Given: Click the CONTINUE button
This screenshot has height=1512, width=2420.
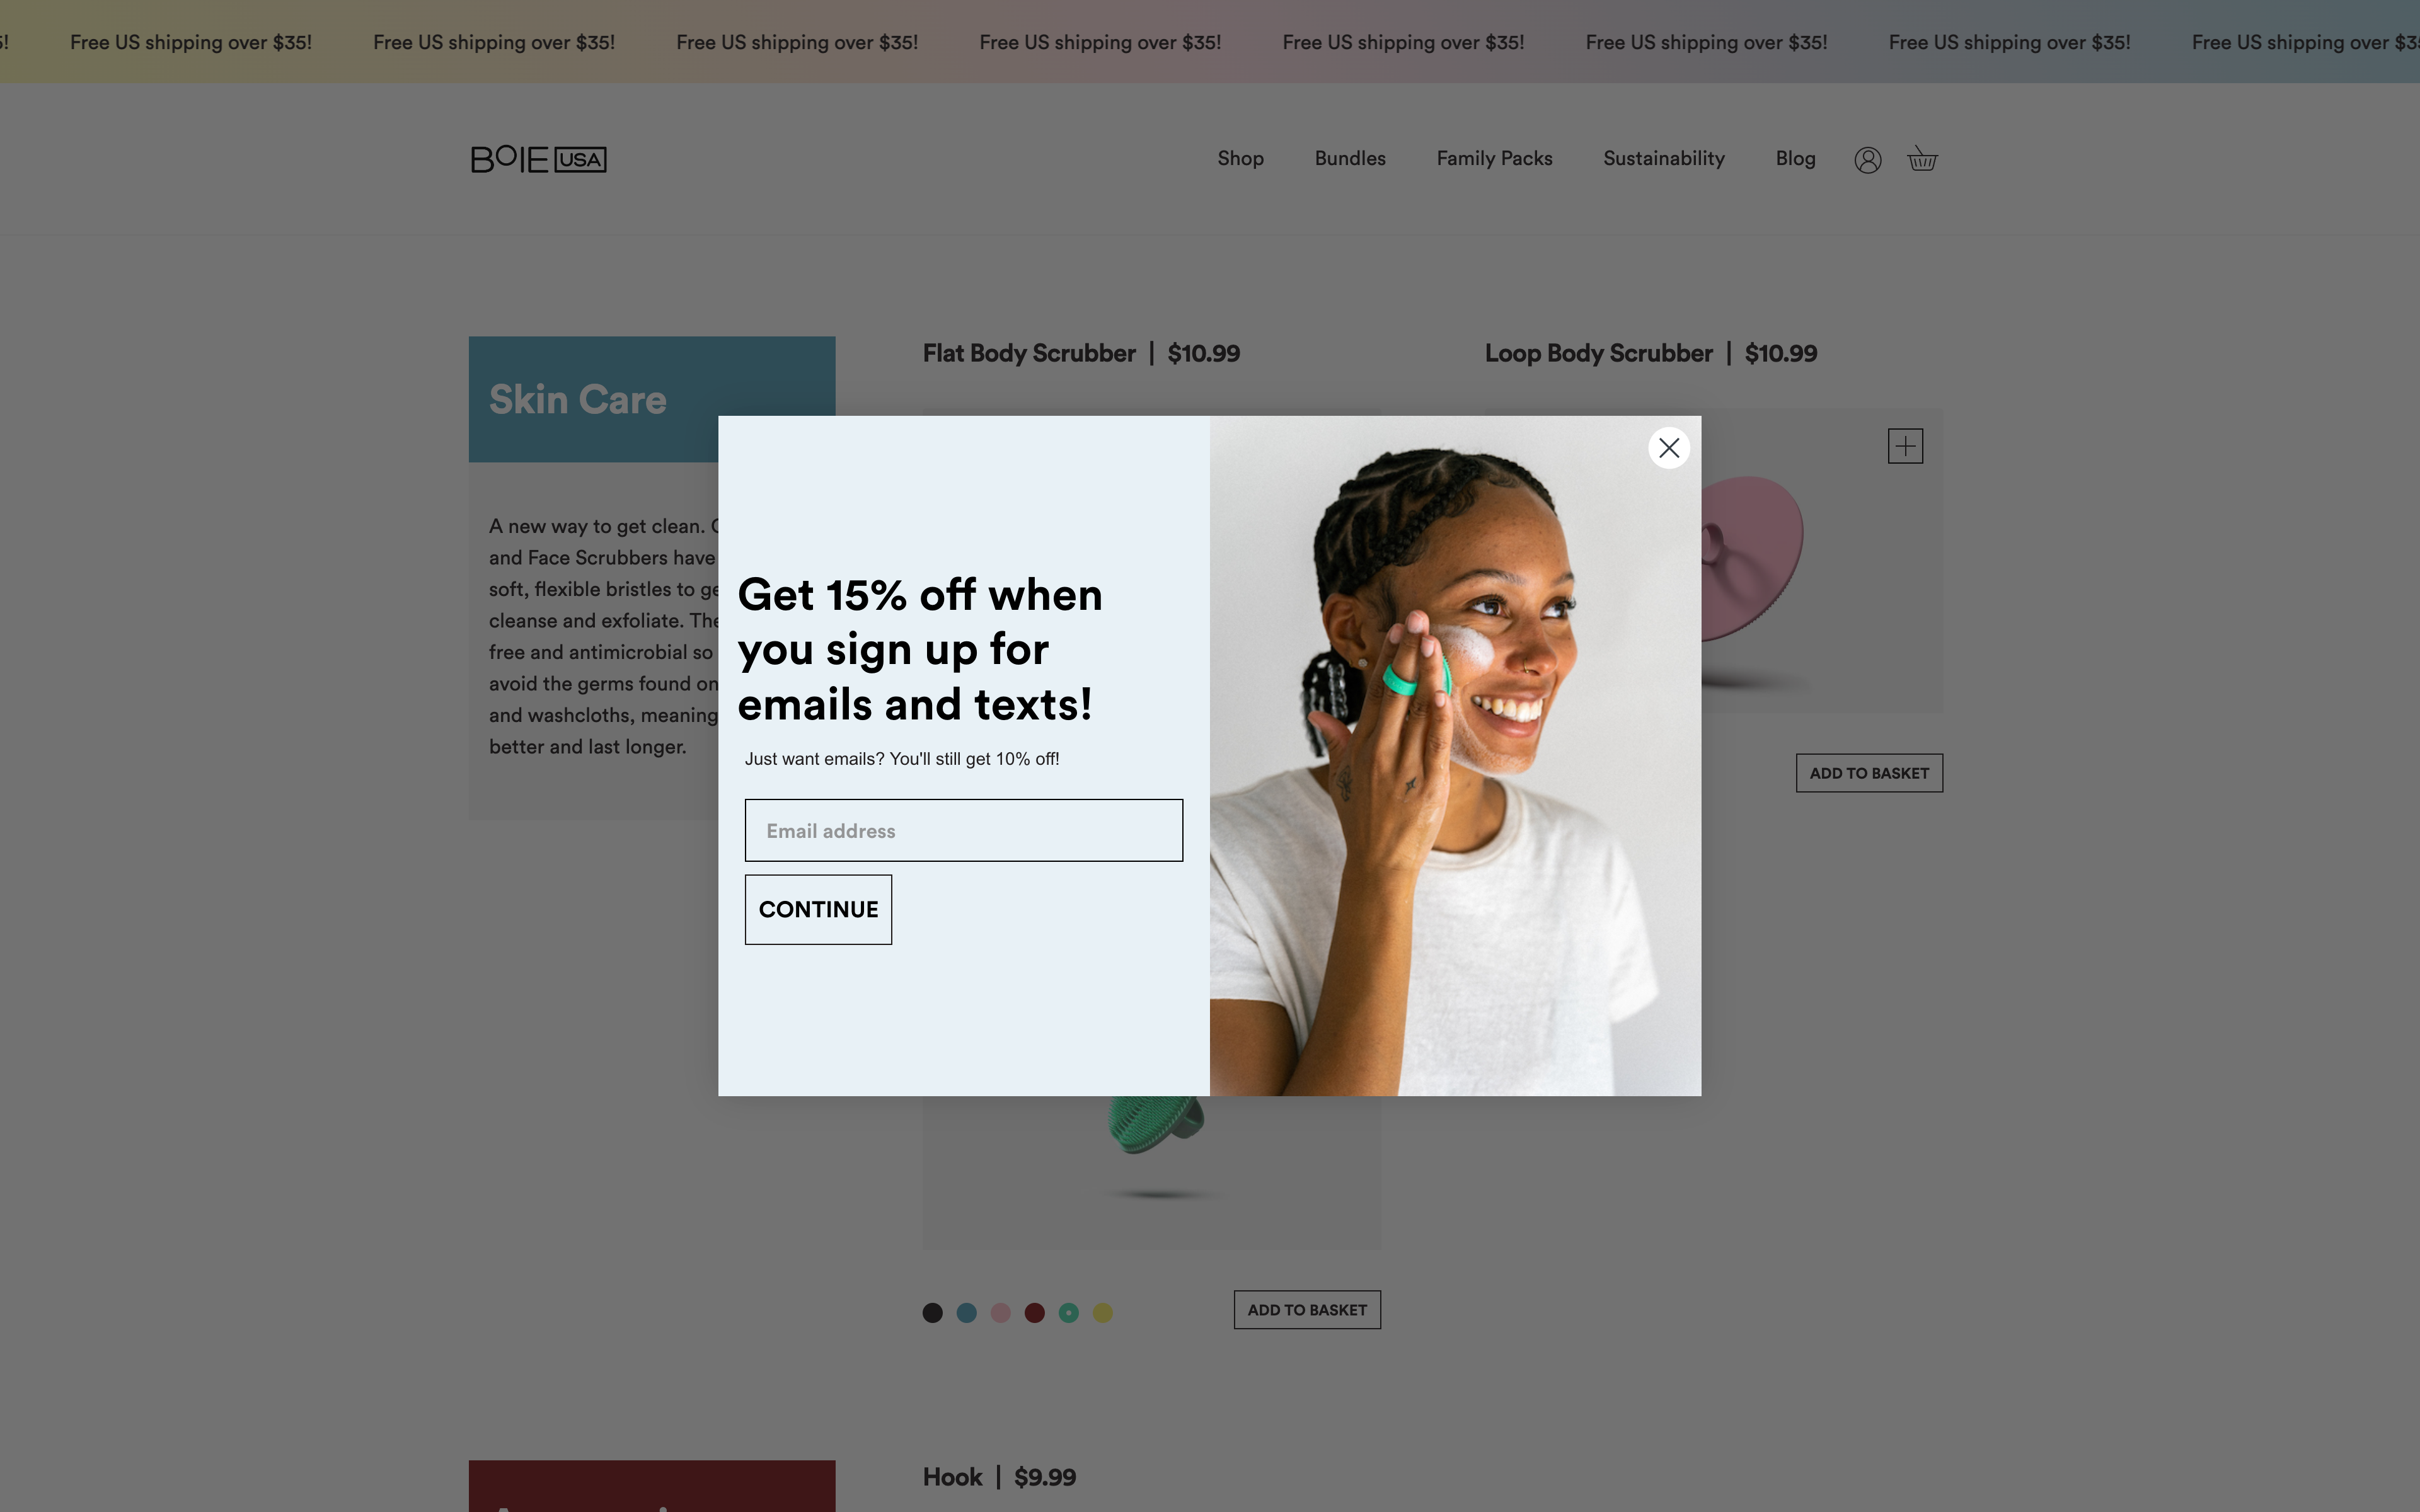Looking at the screenshot, I should [x=818, y=909].
